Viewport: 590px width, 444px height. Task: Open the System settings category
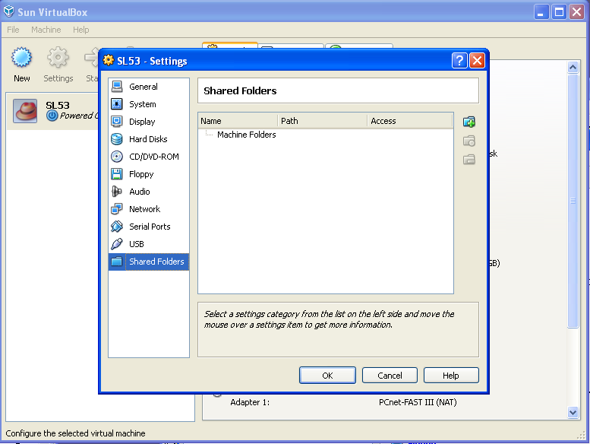point(149,104)
